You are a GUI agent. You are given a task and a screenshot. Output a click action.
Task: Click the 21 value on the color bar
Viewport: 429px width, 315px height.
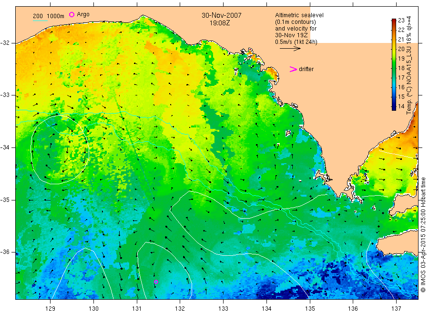tap(401, 39)
